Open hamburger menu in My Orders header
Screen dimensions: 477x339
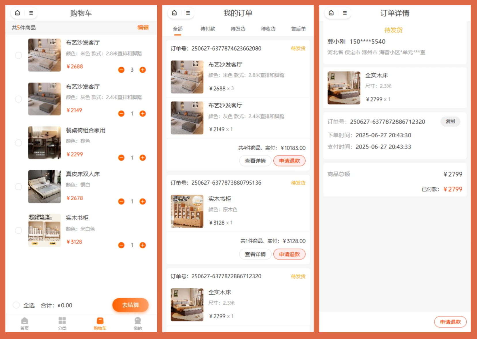[188, 13]
